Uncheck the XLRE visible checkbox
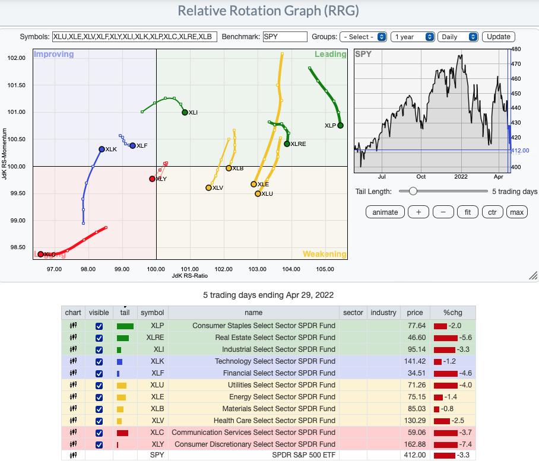539x461 pixels. (99, 338)
